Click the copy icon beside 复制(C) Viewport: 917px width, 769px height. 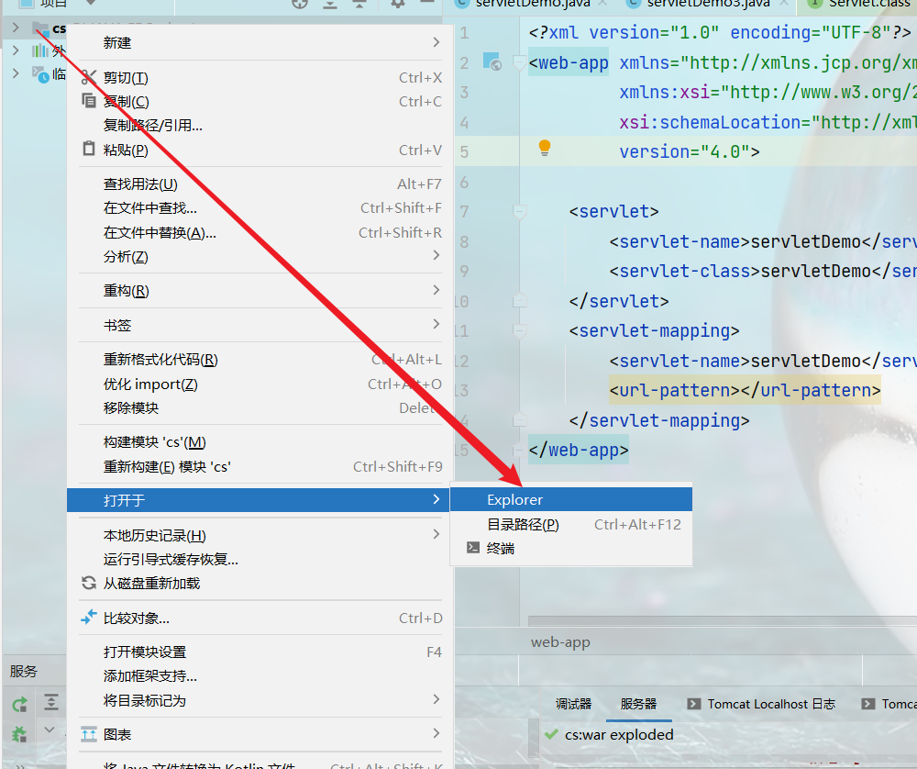coord(88,101)
